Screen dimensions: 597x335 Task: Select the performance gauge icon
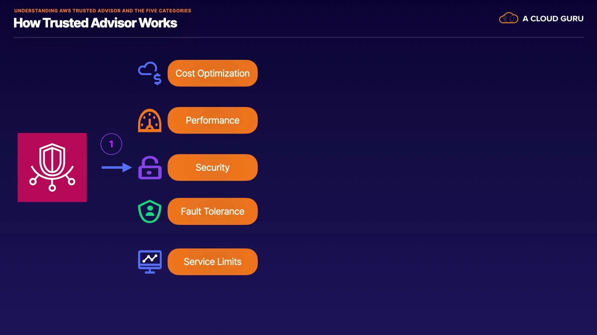[150, 121]
